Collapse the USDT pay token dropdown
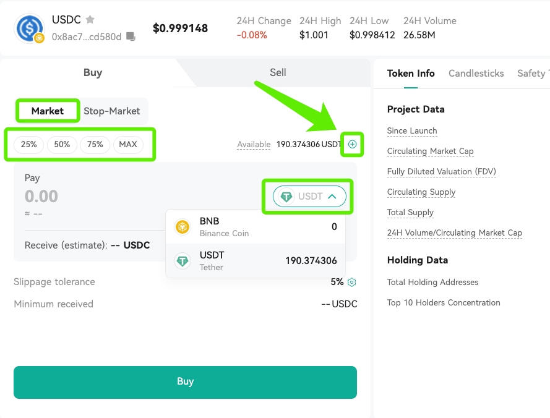The width and height of the screenshot is (550, 418). click(309, 197)
